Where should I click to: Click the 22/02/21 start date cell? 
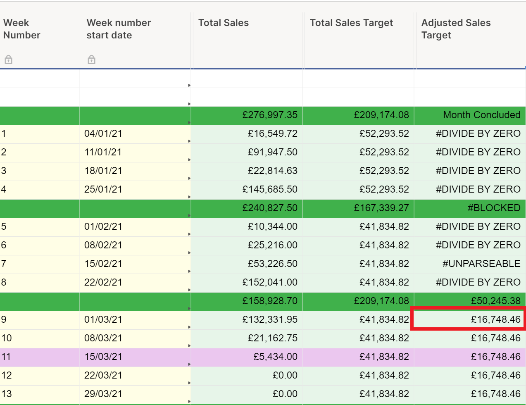click(135, 283)
